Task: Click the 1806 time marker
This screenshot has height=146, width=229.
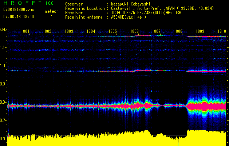Action: pos(134,31)
